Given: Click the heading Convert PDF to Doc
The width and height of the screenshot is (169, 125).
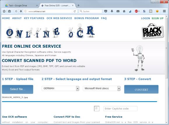Looking at the screenshot, I should click(x=67, y=117).
